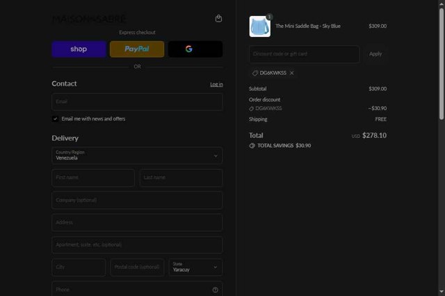
Task: Focus the Phone field
Action: (x=137, y=289)
